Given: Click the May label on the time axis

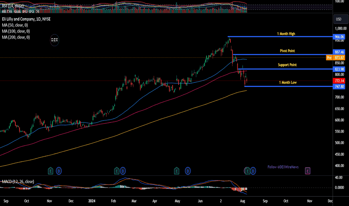Looking at the screenshot, I should [177, 201].
